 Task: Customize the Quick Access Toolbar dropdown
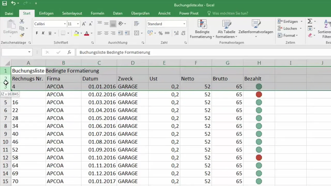point(36,4)
